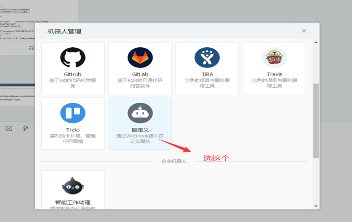The height and width of the screenshot is (222, 352).
Task: Open the 智能工作助理 robot icon
Action: [73, 186]
